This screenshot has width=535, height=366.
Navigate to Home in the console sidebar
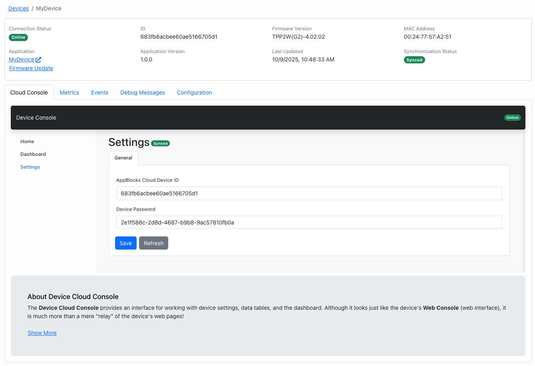point(27,142)
